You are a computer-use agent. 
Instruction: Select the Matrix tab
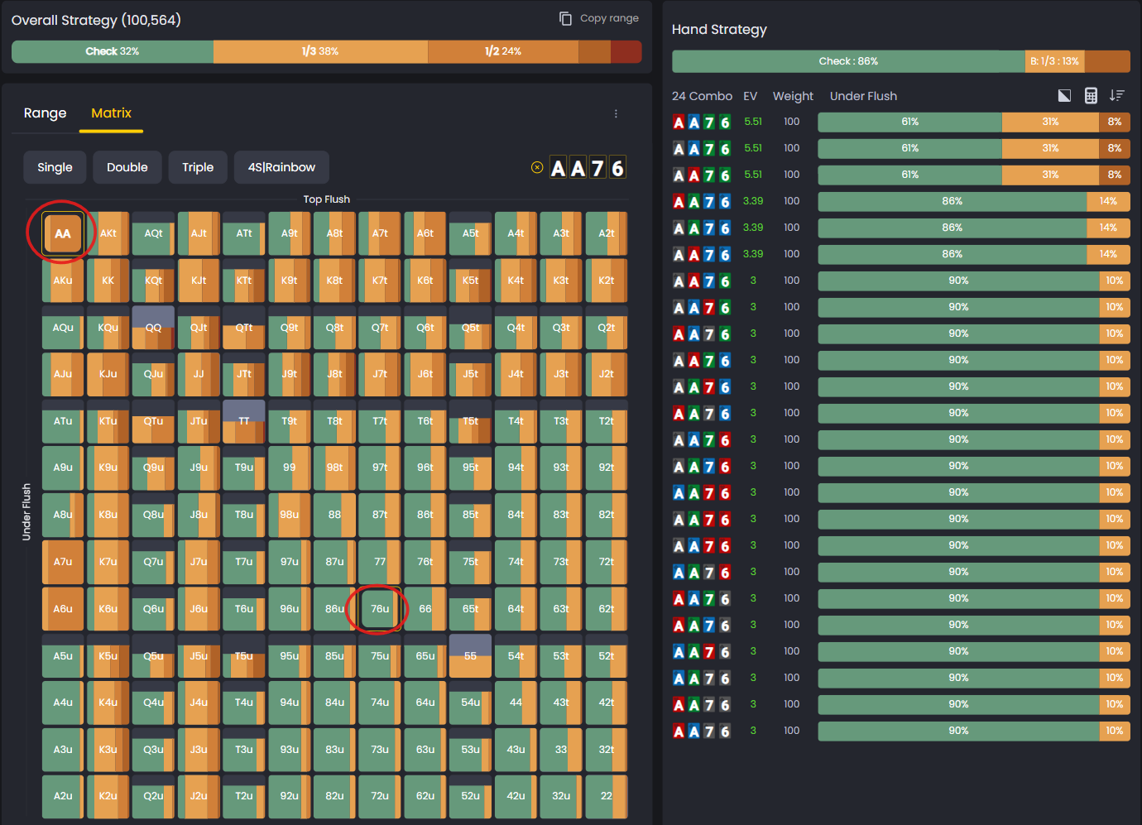pyautogui.click(x=111, y=113)
